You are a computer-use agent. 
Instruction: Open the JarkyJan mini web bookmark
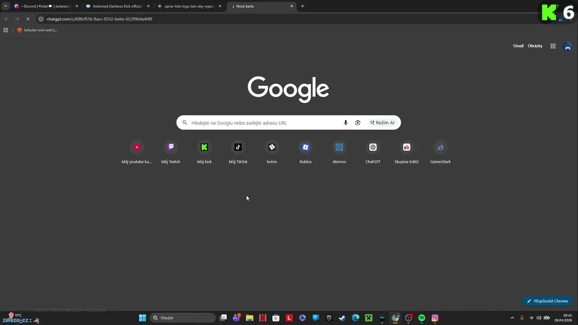pos(37,30)
